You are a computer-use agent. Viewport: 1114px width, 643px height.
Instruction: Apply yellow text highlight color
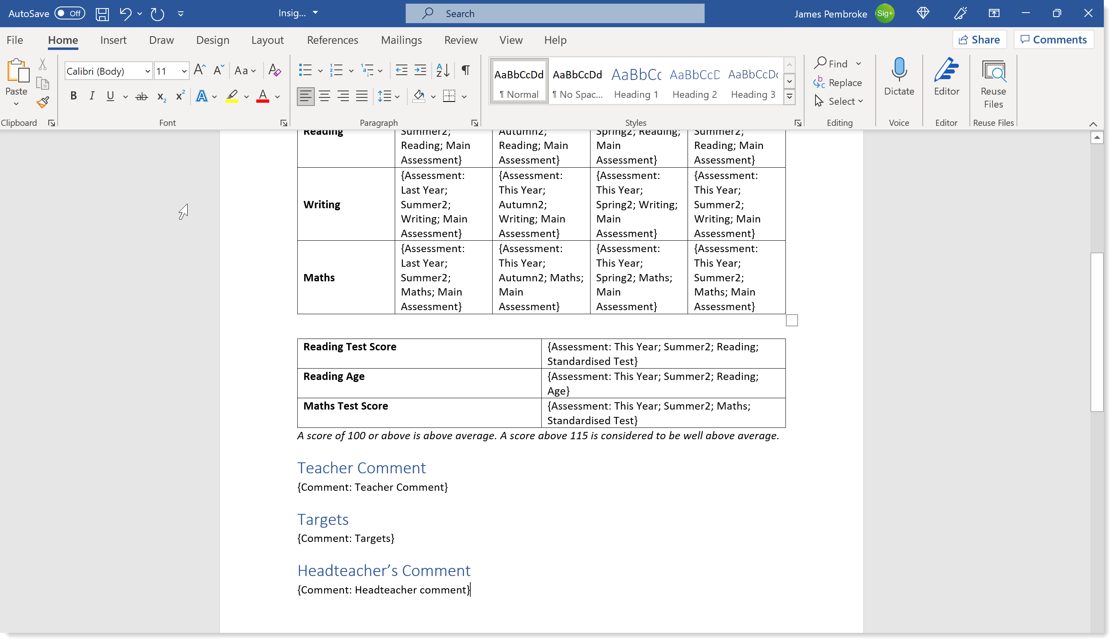[232, 96]
